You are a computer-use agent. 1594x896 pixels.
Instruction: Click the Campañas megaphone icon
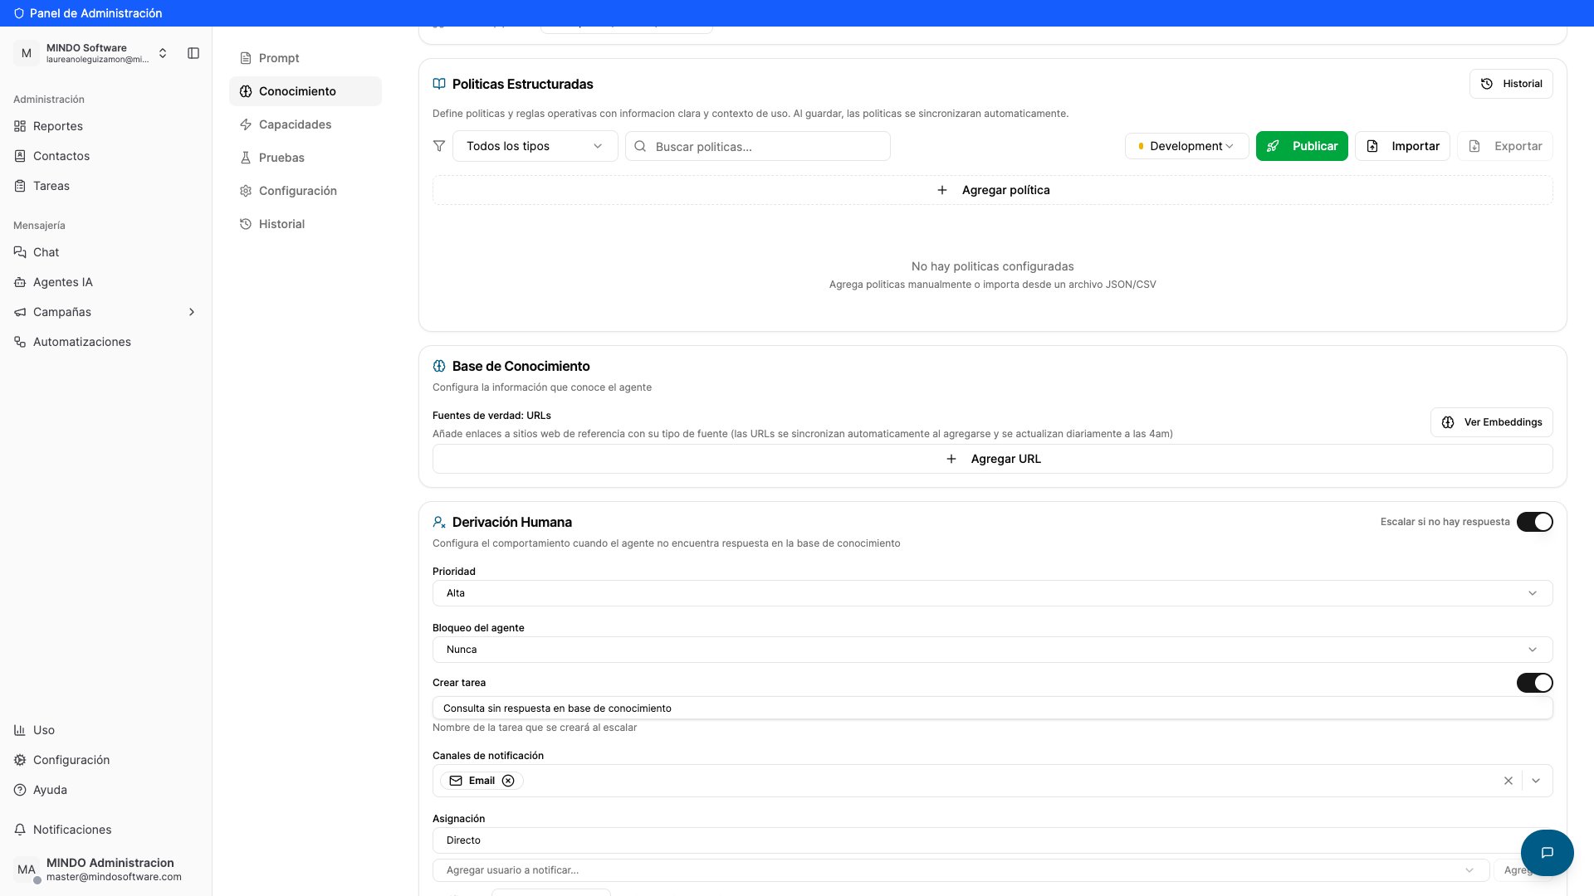point(20,312)
